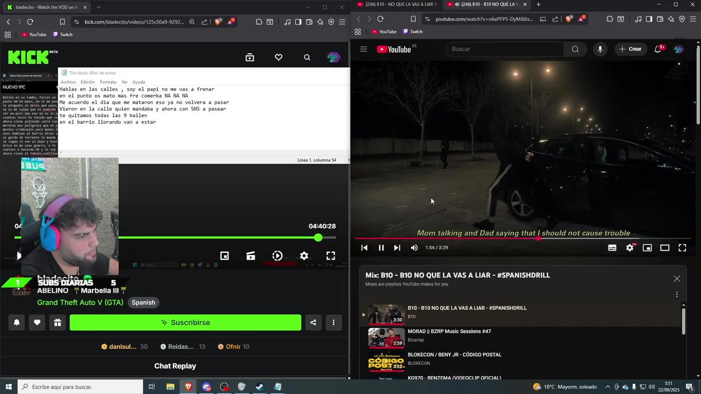This screenshot has width=701, height=394.
Task: Open Notepad 'Archivo' menu in stream
Action: [x=68, y=82]
